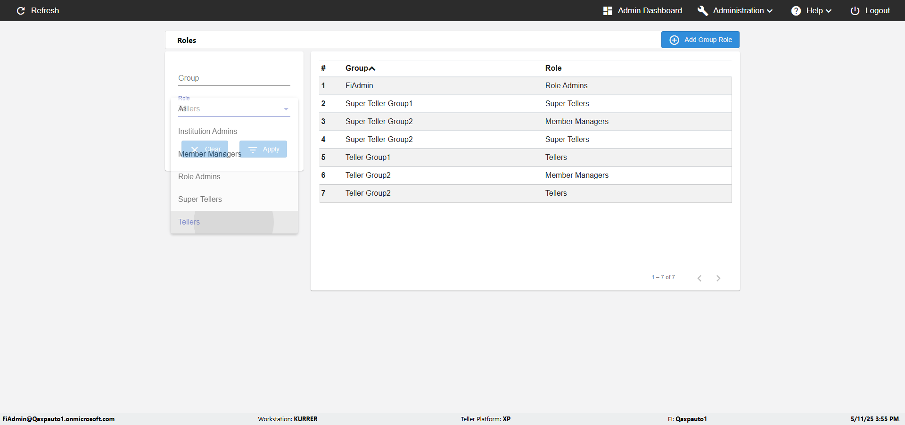Screen dimensions: 905x425
Task: Click the Logout text
Action: tap(877, 10)
